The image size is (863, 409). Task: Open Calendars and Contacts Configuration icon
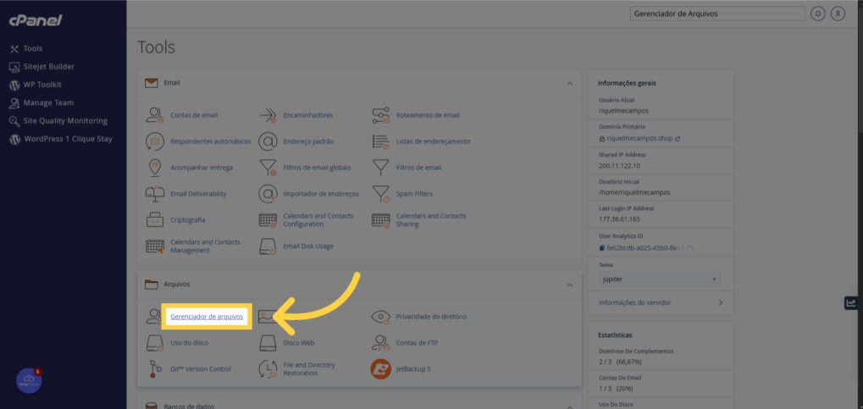point(268,220)
